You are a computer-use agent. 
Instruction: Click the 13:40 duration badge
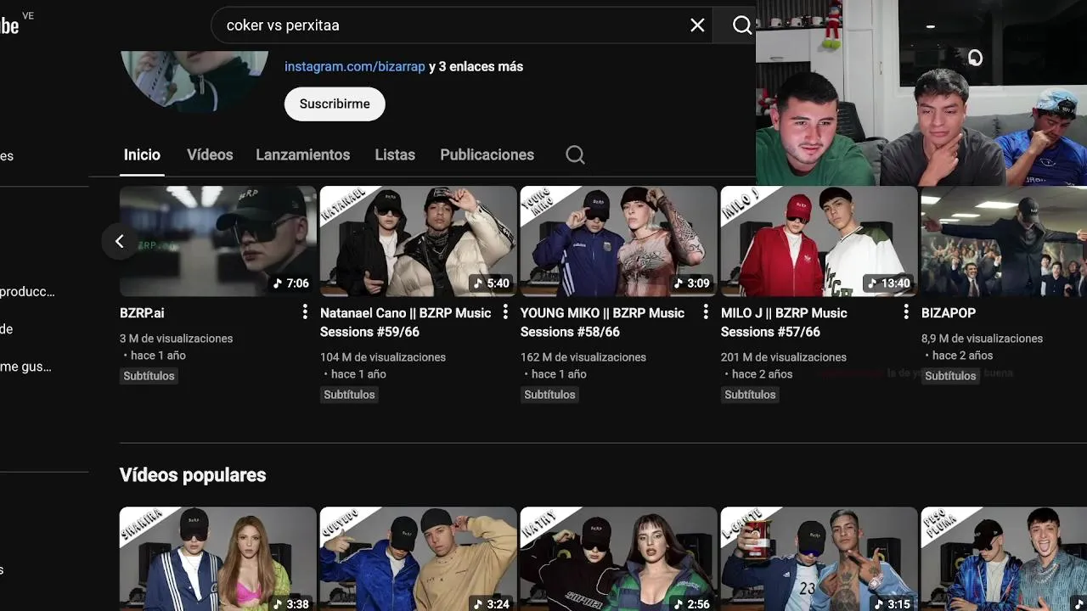(888, 283)
